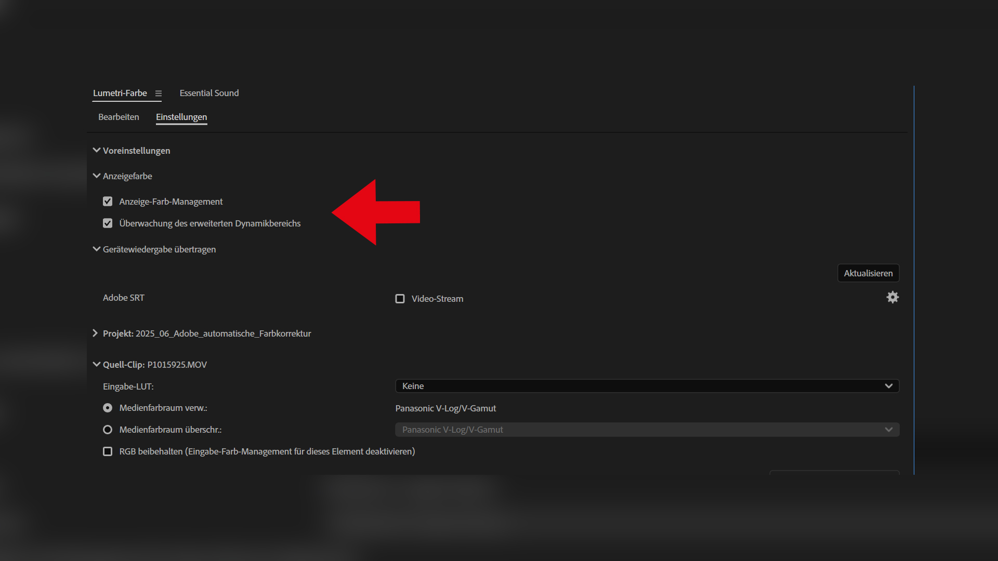Collapse the Anzeigefarbe section chevron

click(x=97, y=176)
